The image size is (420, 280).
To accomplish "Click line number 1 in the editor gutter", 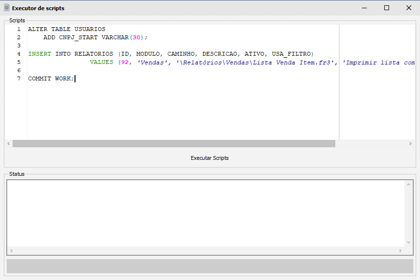I will point(18,29).
